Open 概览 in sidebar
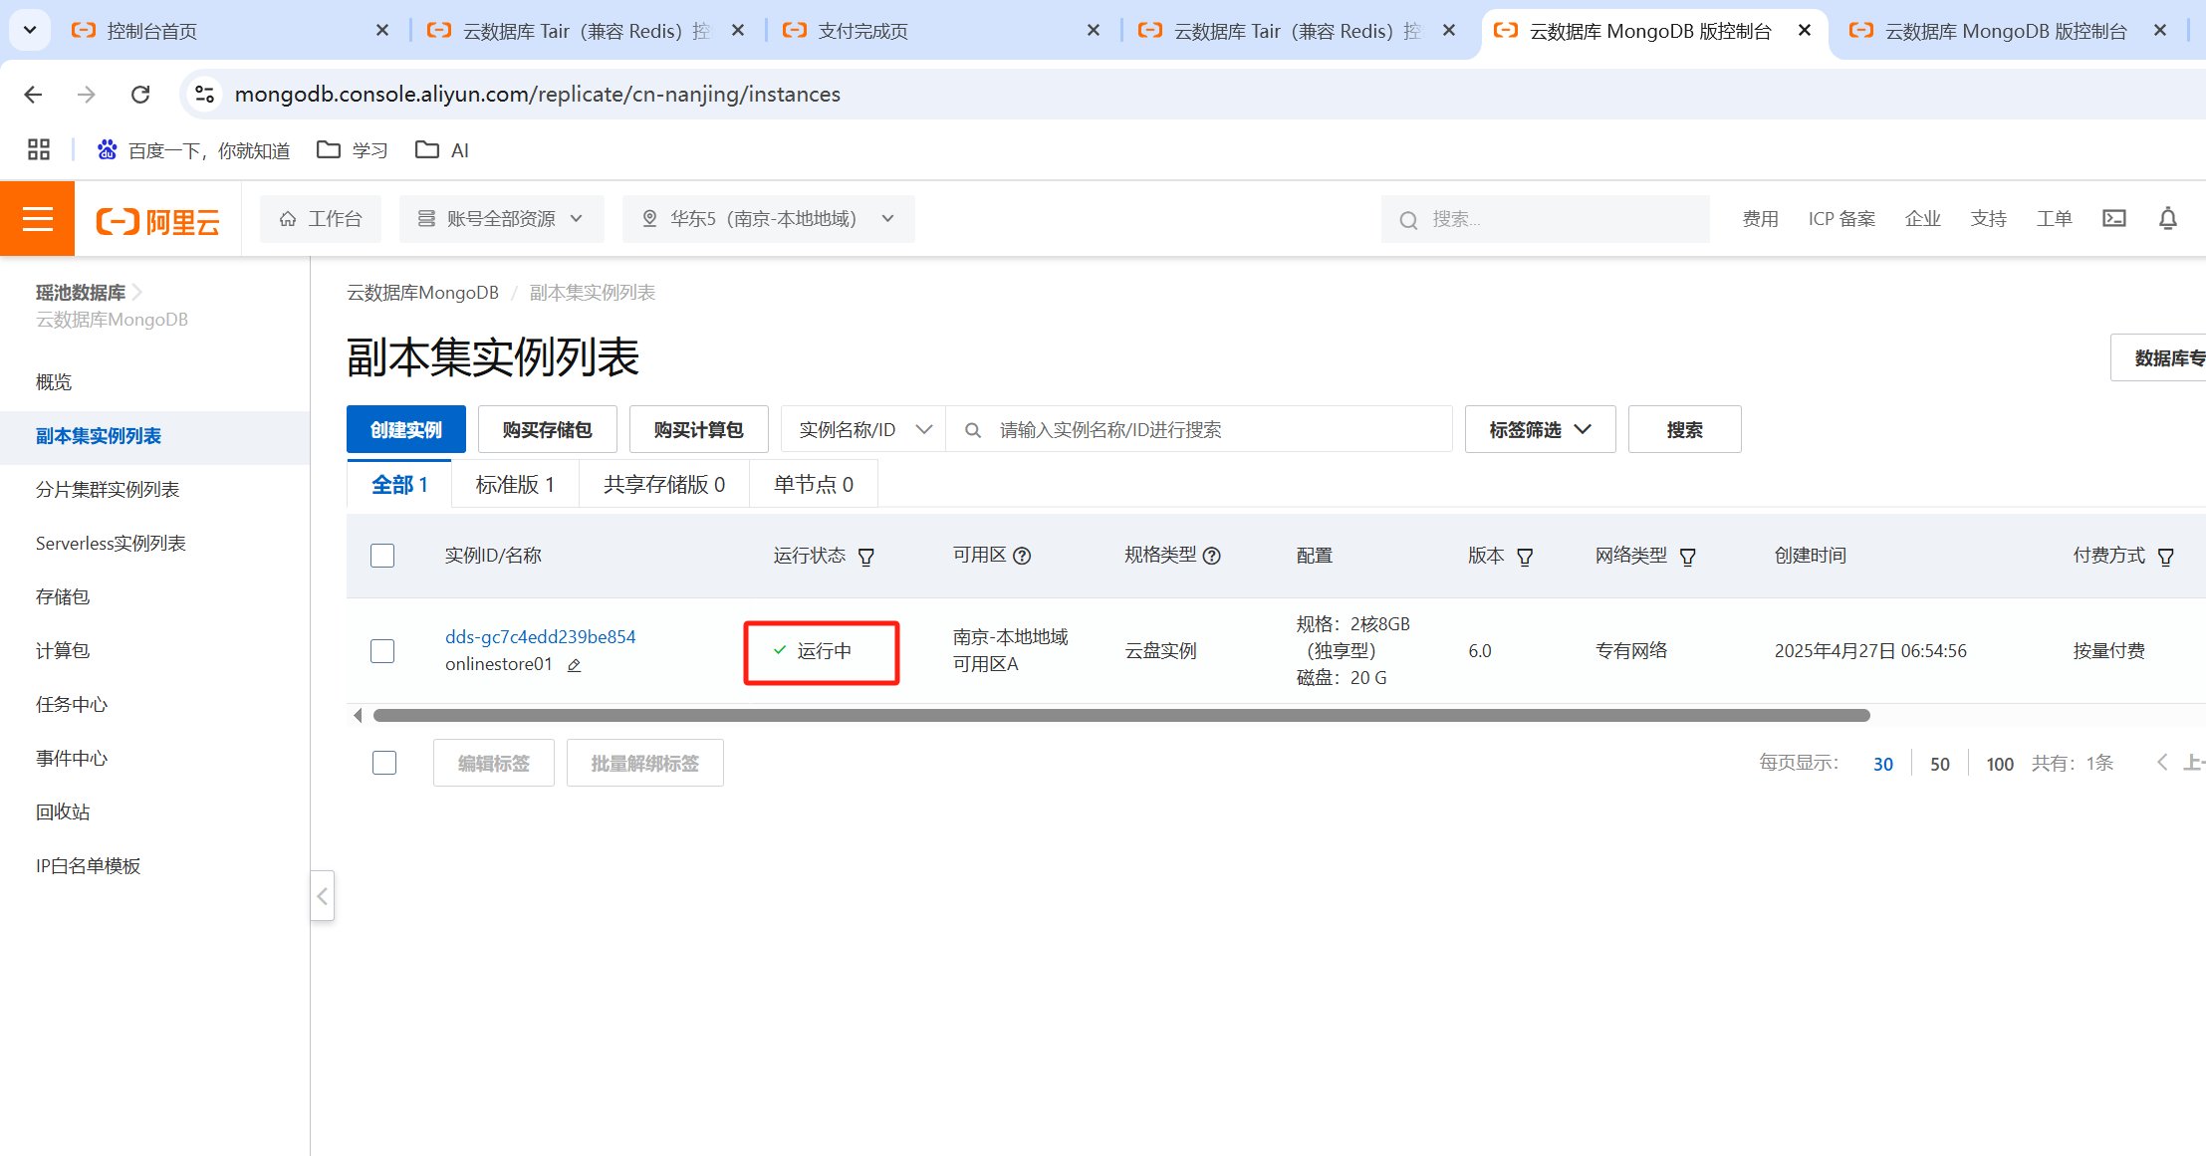 pyautogui.click(x=54, y=382)
